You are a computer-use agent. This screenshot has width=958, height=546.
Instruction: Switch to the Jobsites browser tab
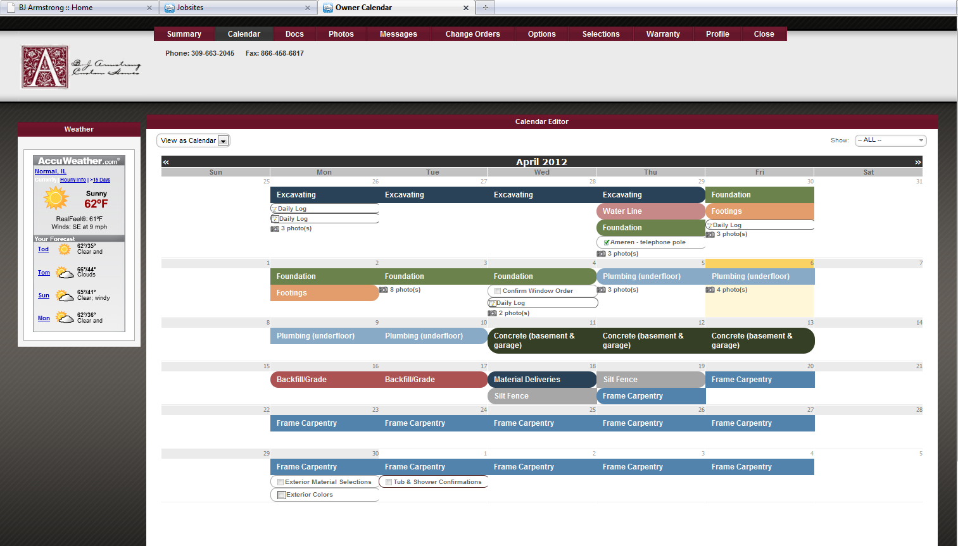click(237, 8)
